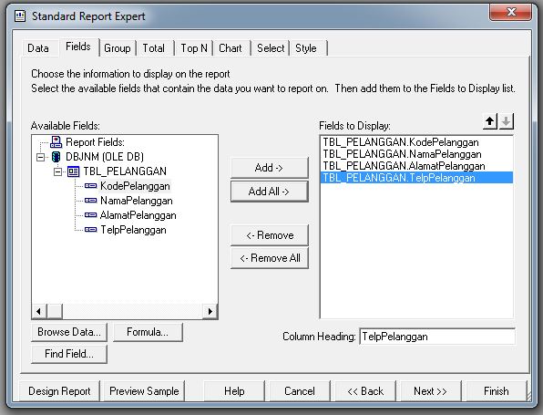Click the Find Field button
The image size is (543, 415).
point(69,354)
